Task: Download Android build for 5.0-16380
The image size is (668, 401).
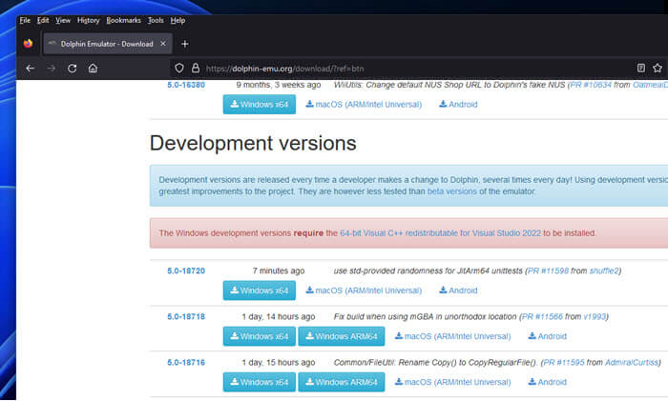Action: click(x=458, y=104)
